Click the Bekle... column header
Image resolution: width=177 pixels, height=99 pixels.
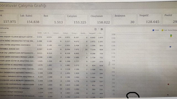(x=84, y=33)
